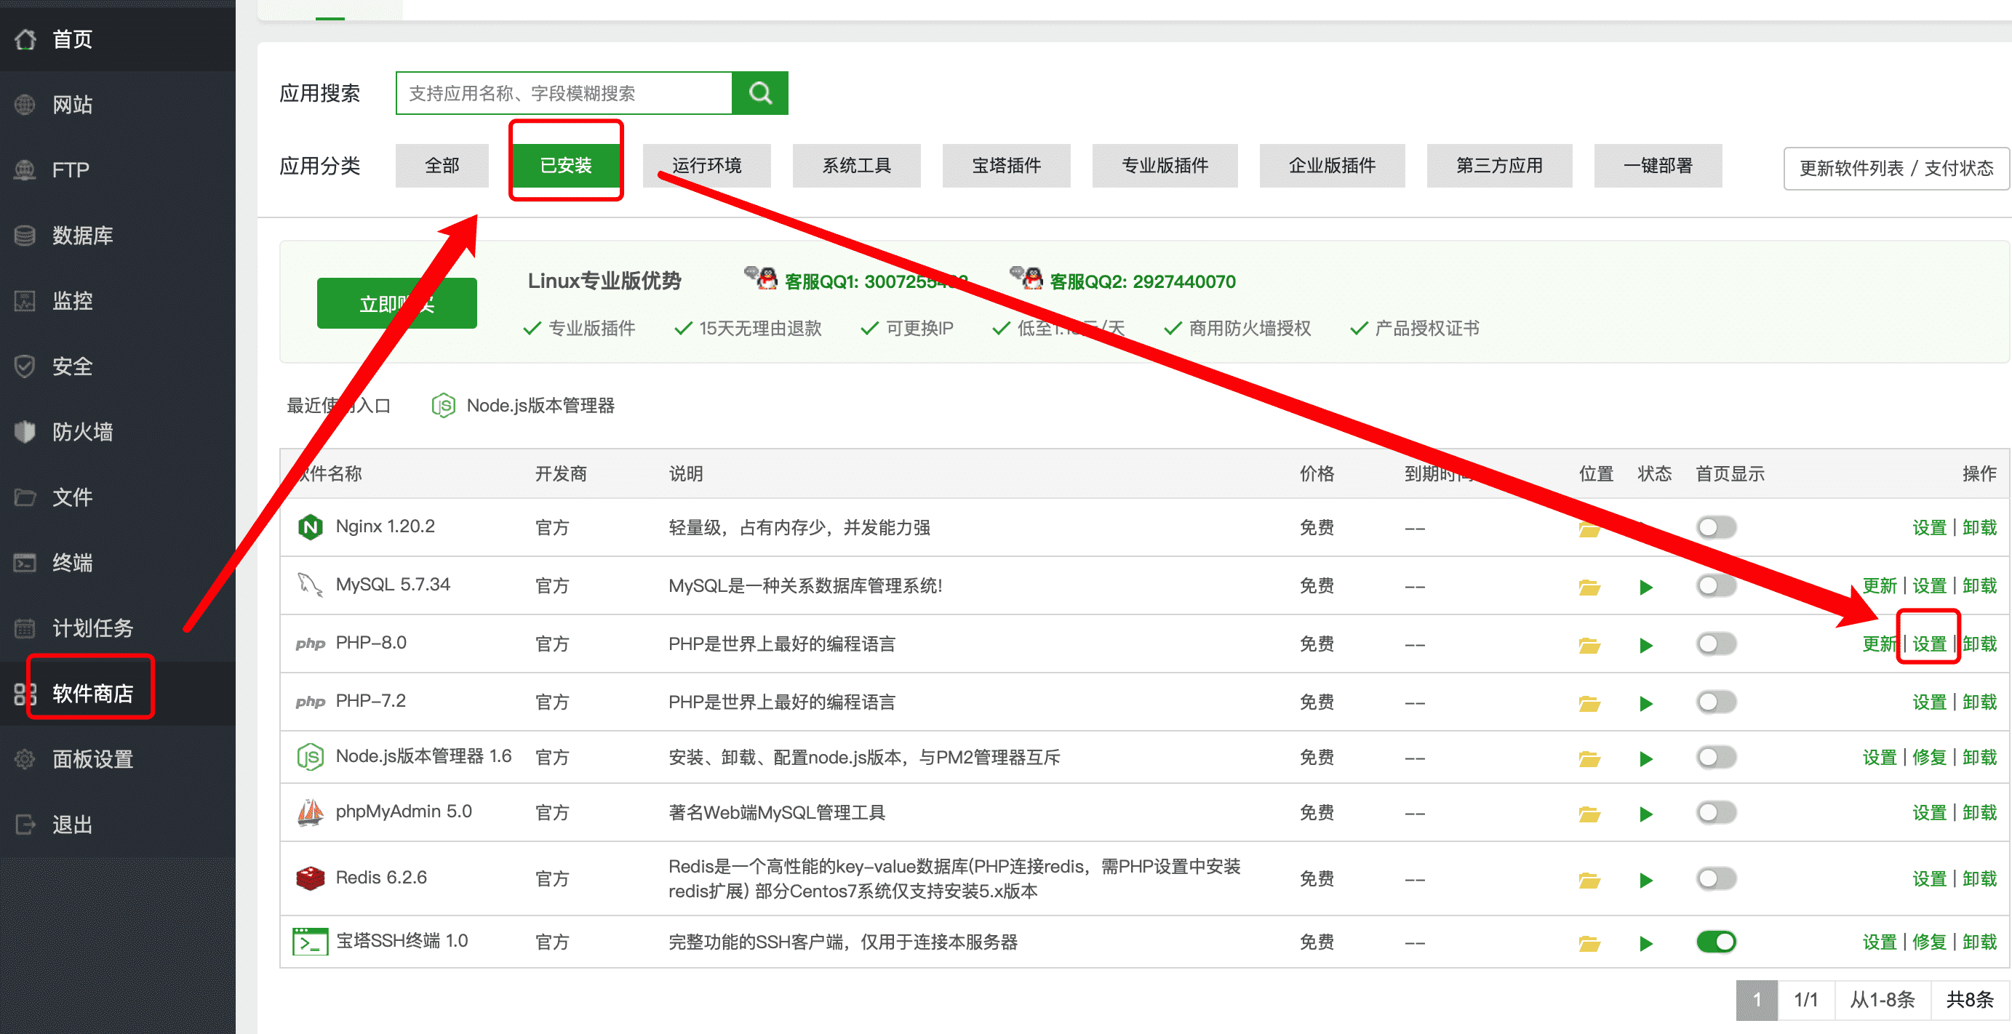Click the Redis red cube icon

310,878
